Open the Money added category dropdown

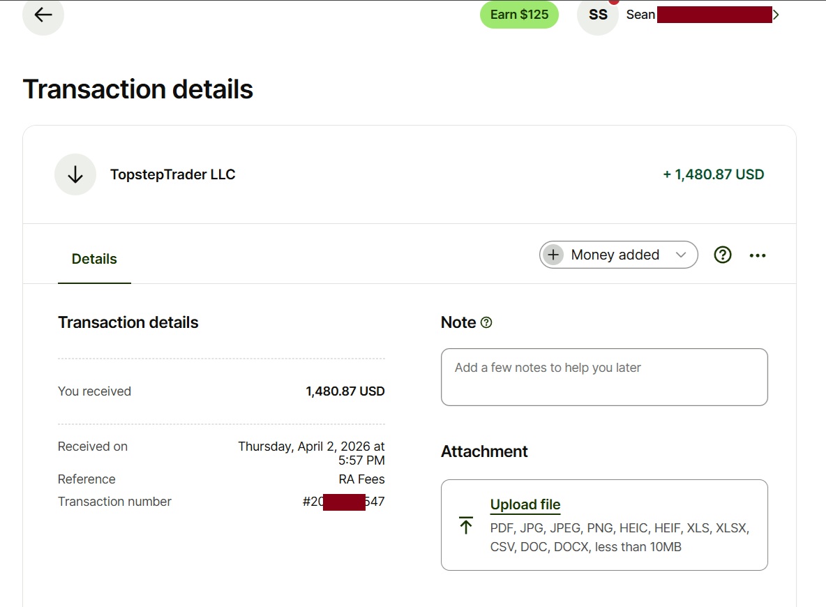click(x=618, y=255)
